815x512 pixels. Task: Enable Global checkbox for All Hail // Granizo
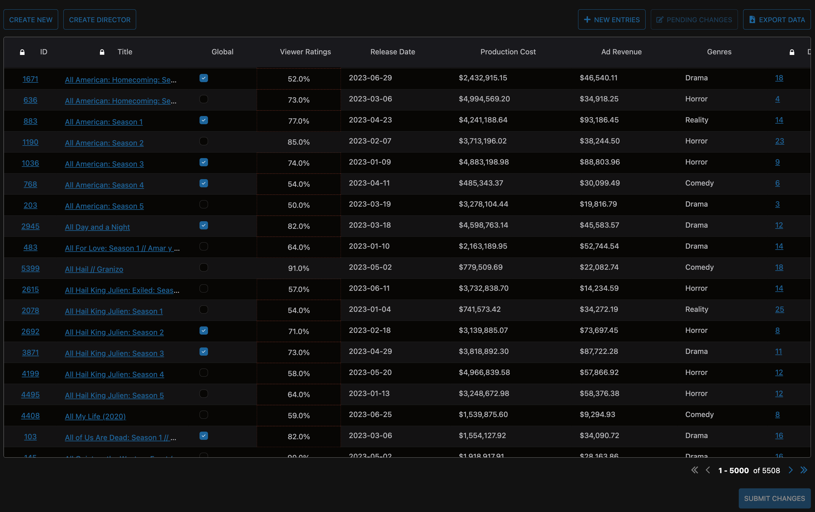click(x=203, y=267)
